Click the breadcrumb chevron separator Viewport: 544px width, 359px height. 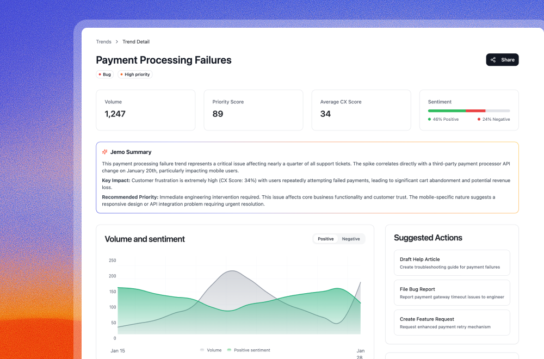tap(117, 42)
